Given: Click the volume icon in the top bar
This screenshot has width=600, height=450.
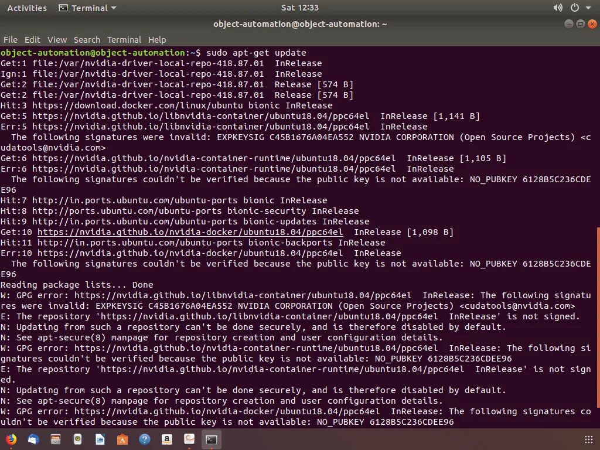Looking at the screenshot, I should [x=557, y=8].
